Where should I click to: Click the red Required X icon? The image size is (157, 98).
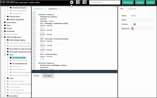pos(132,28)
